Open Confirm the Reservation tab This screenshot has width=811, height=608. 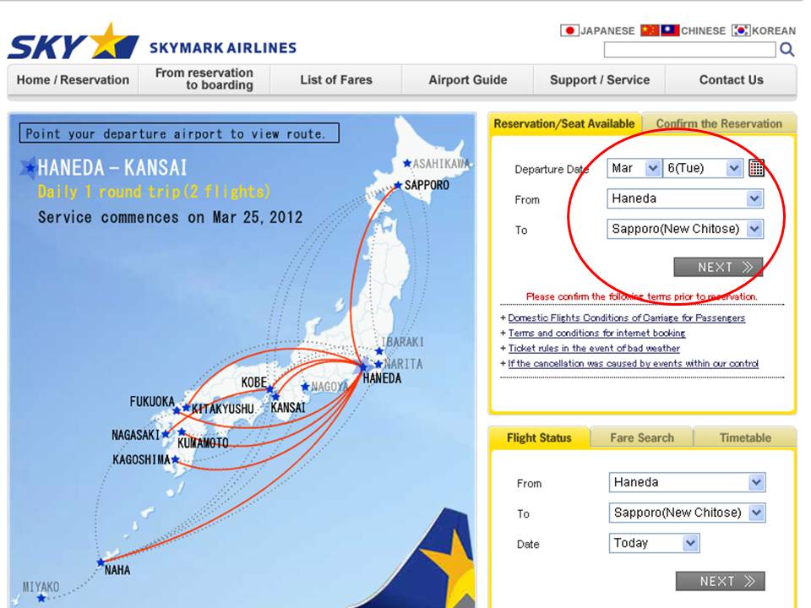click(719, 123)
